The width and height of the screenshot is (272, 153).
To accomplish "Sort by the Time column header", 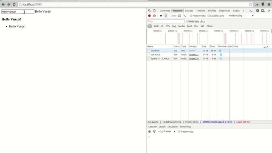I will click(213, 46).
